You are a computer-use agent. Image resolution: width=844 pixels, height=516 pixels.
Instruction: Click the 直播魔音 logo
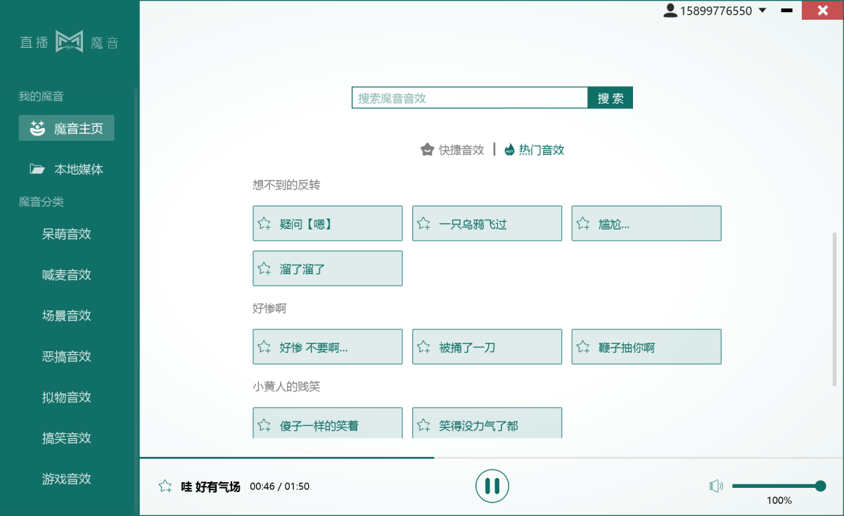[70, 42]
